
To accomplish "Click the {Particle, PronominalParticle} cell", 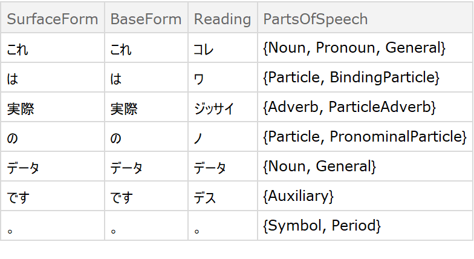I will (365, 137).
